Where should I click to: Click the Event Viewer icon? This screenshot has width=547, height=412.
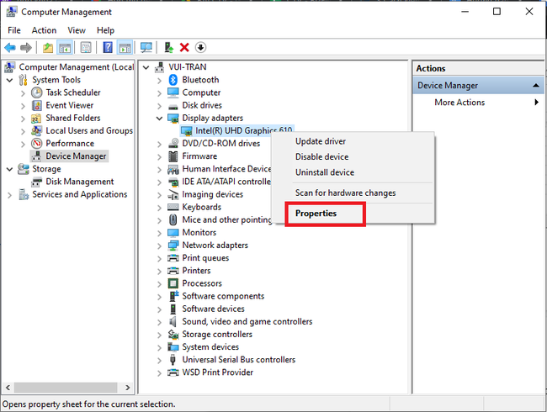tap(37, 105)
